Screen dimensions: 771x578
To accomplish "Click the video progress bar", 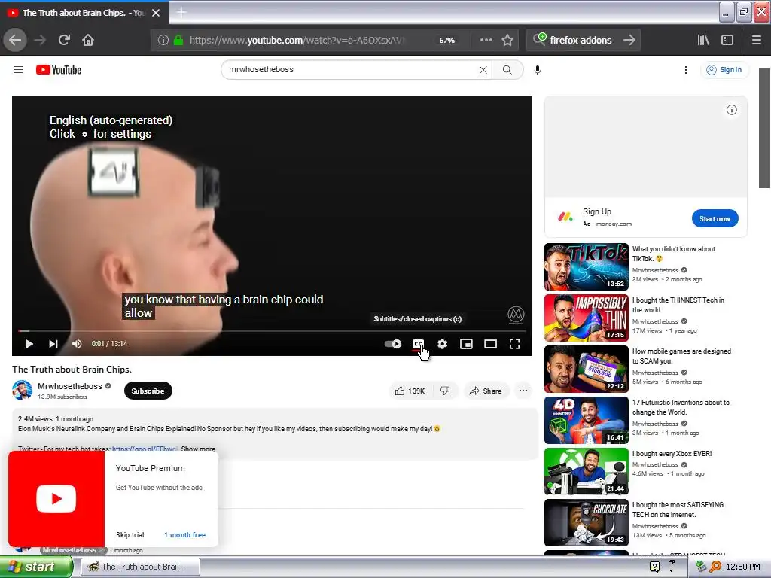I will tap(272, 331).
